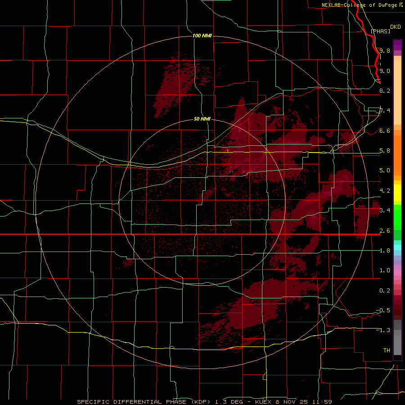Click the 5.0 value on the color scale
The width and height of the screenshot is (405, 405).
[385, 171]
